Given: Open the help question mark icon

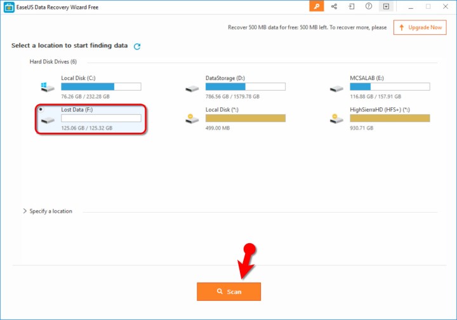Looking at the screenshot, I should coord(369,6).
